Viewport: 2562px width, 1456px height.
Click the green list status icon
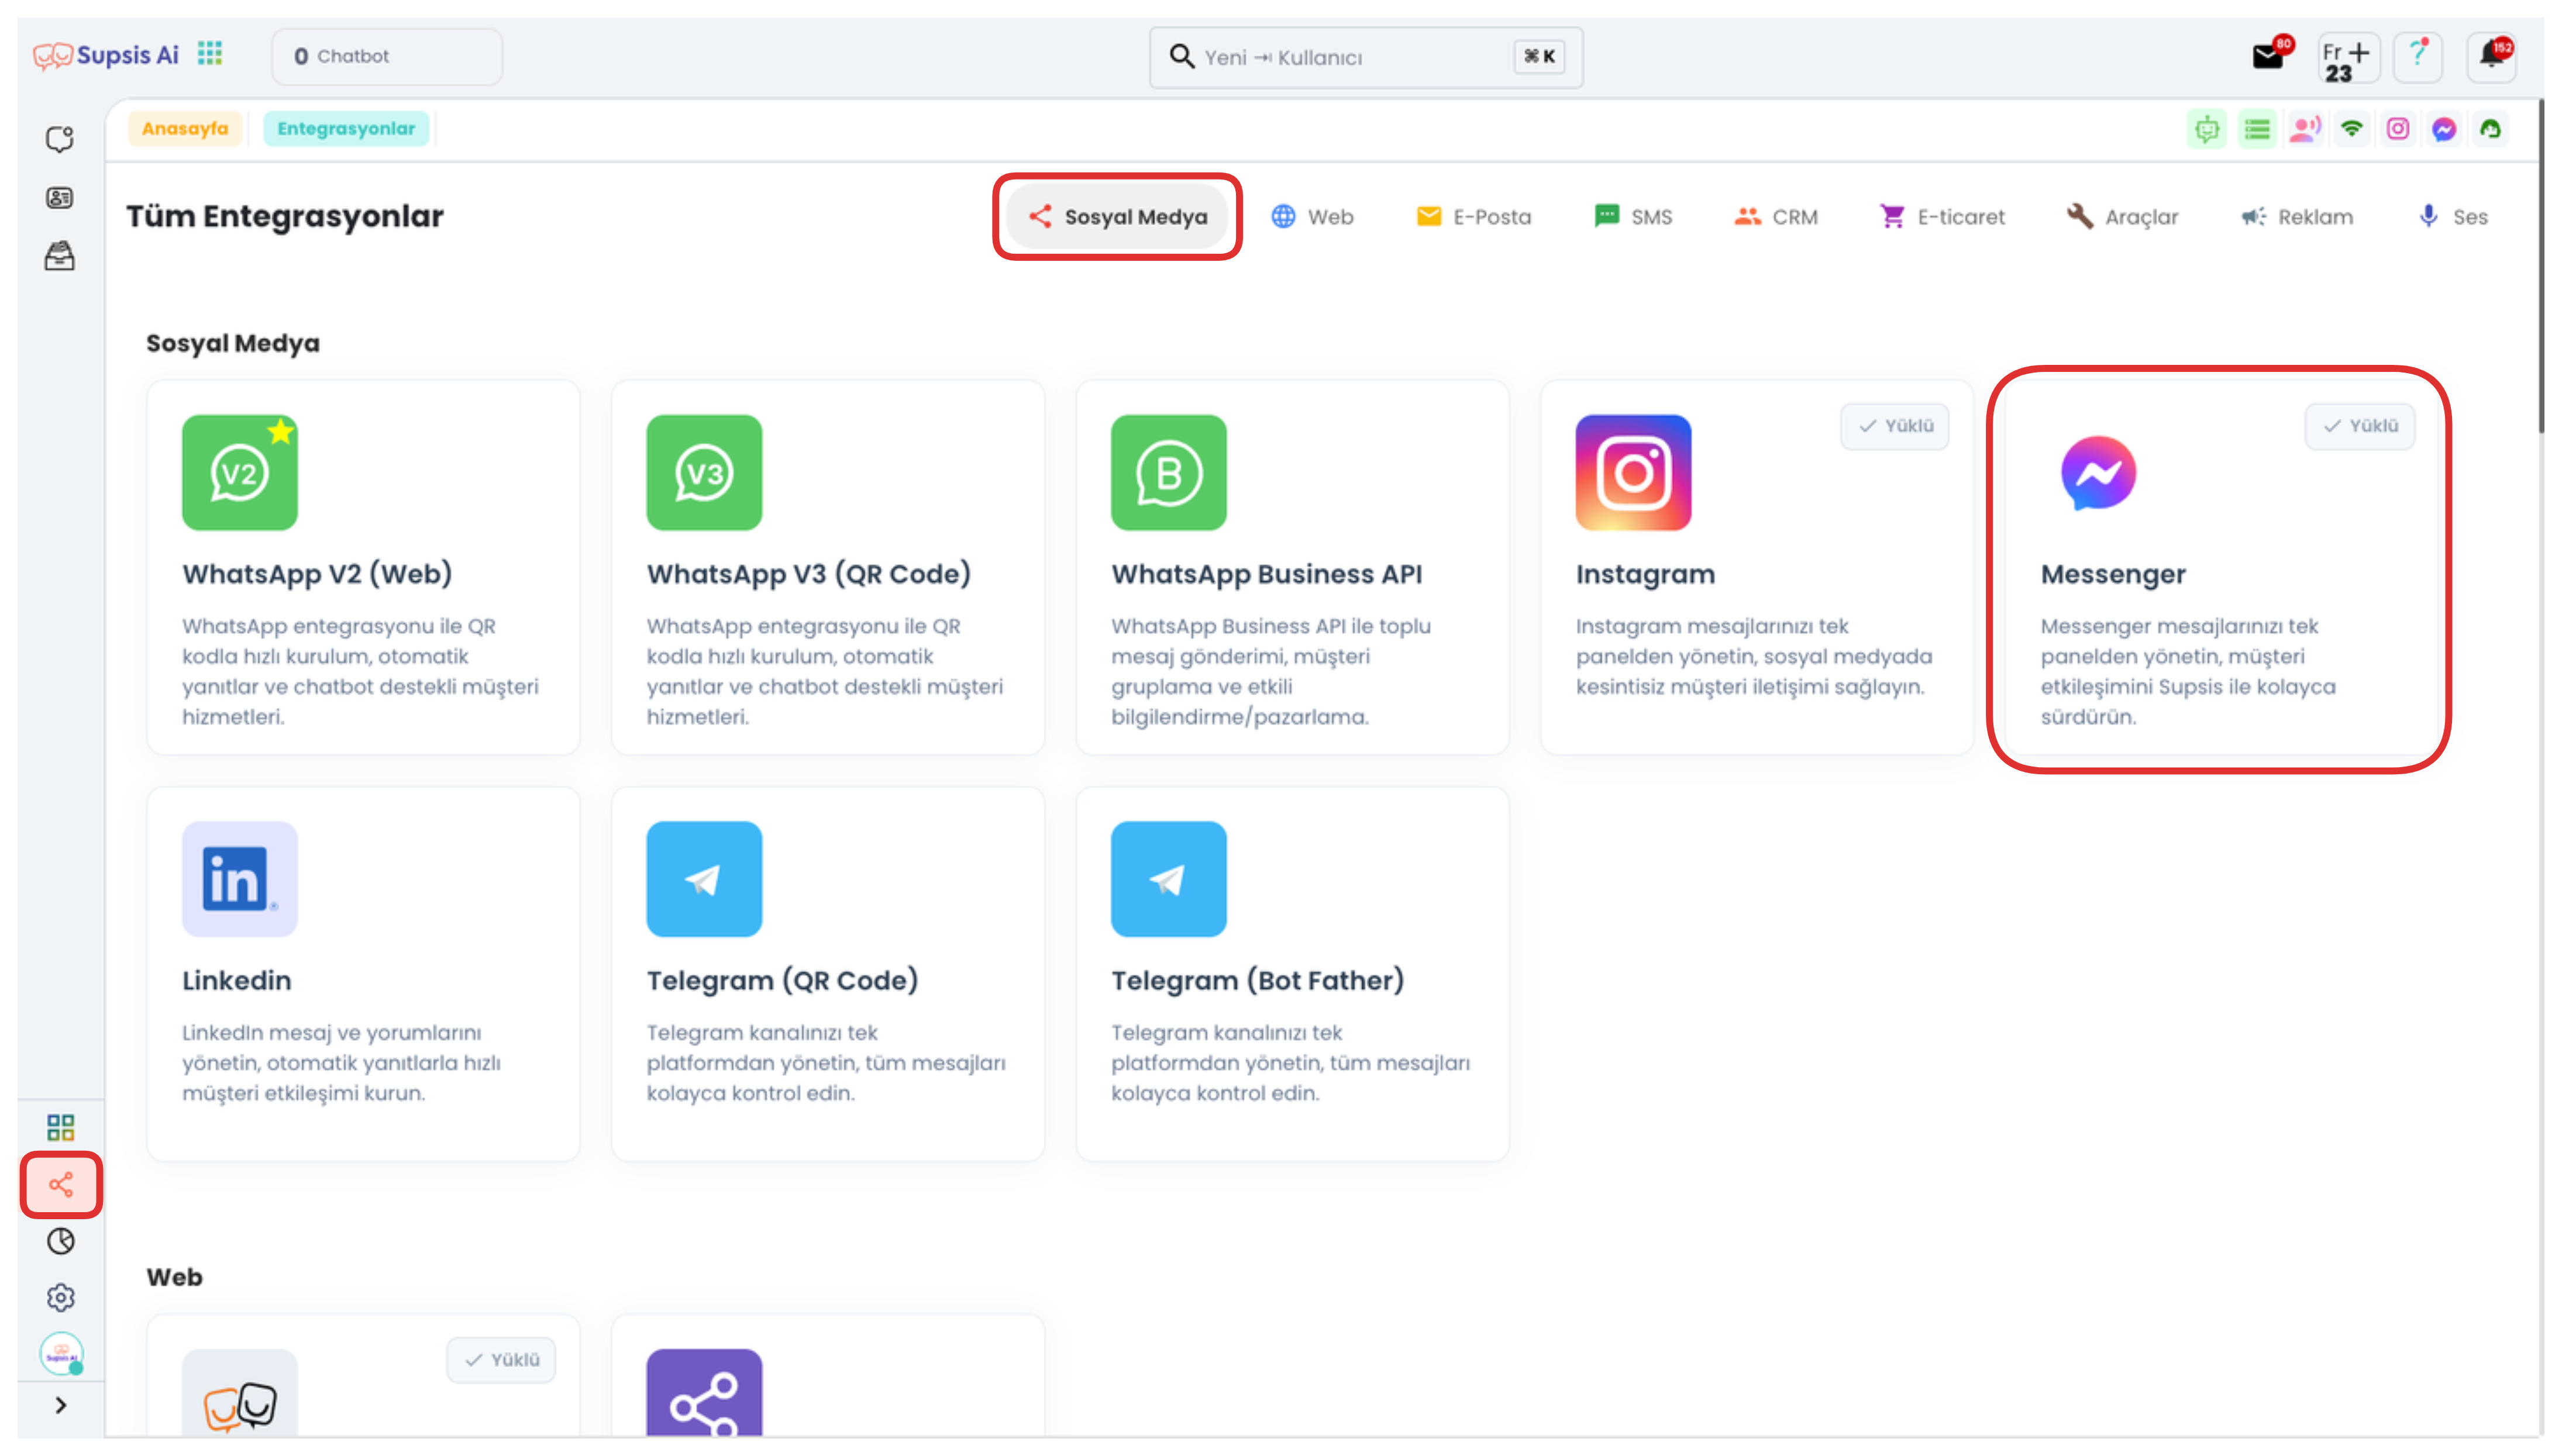pos(2257,129)
